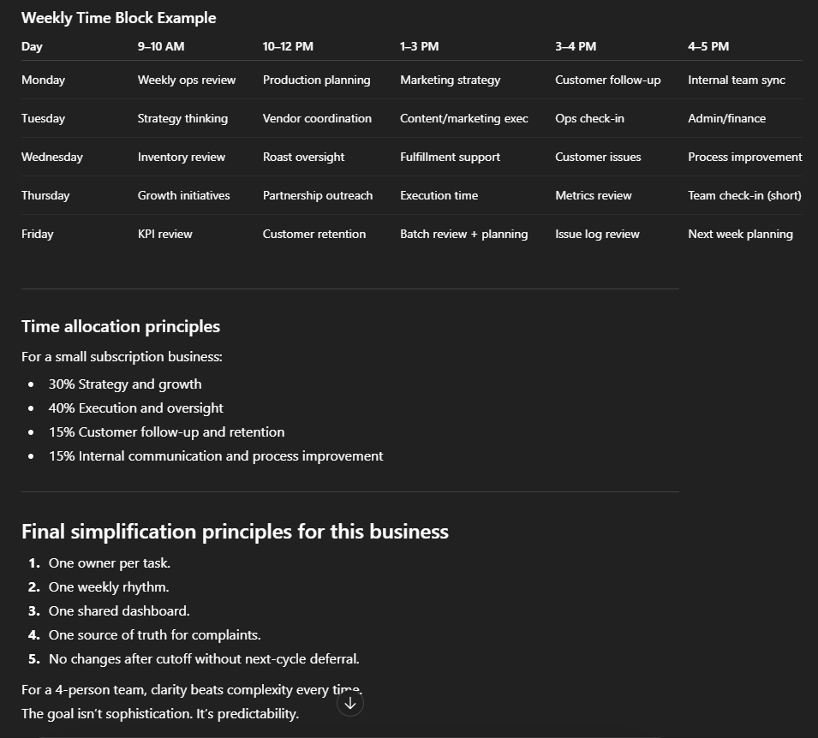Click the "30% Strategy and growth" bullet
The width and height of the screenshot is (818, 738).
(125, 384)
